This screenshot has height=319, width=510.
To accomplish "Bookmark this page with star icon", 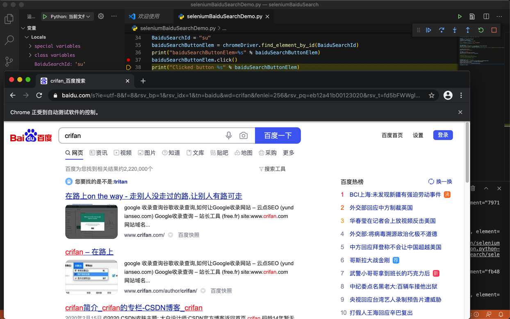I will [431, 95].
